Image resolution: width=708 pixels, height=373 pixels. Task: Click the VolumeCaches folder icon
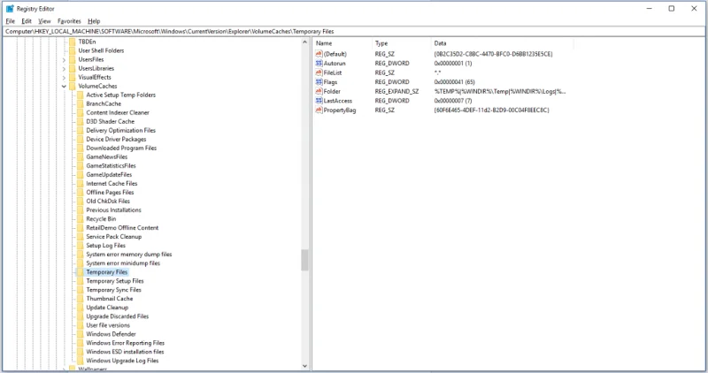pyautogui.click(x=73, y=86)
